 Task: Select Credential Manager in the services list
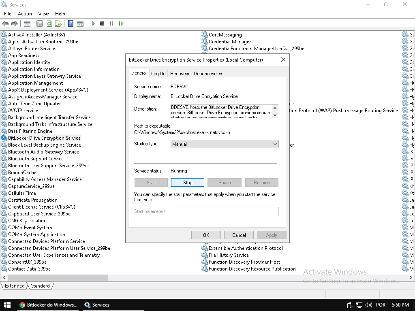[x=226, y=42]
